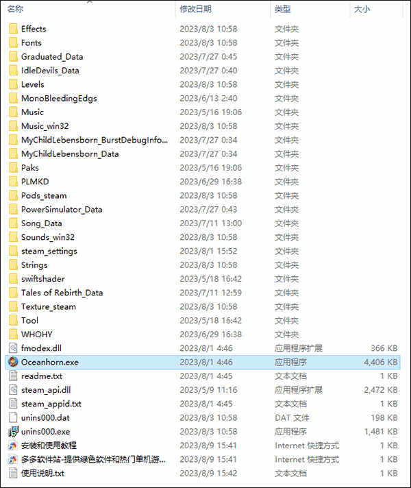The width and height of the screenshot is (411, 488).
Task: Click the WHOHY folder icon
Action: coord(13,334)
